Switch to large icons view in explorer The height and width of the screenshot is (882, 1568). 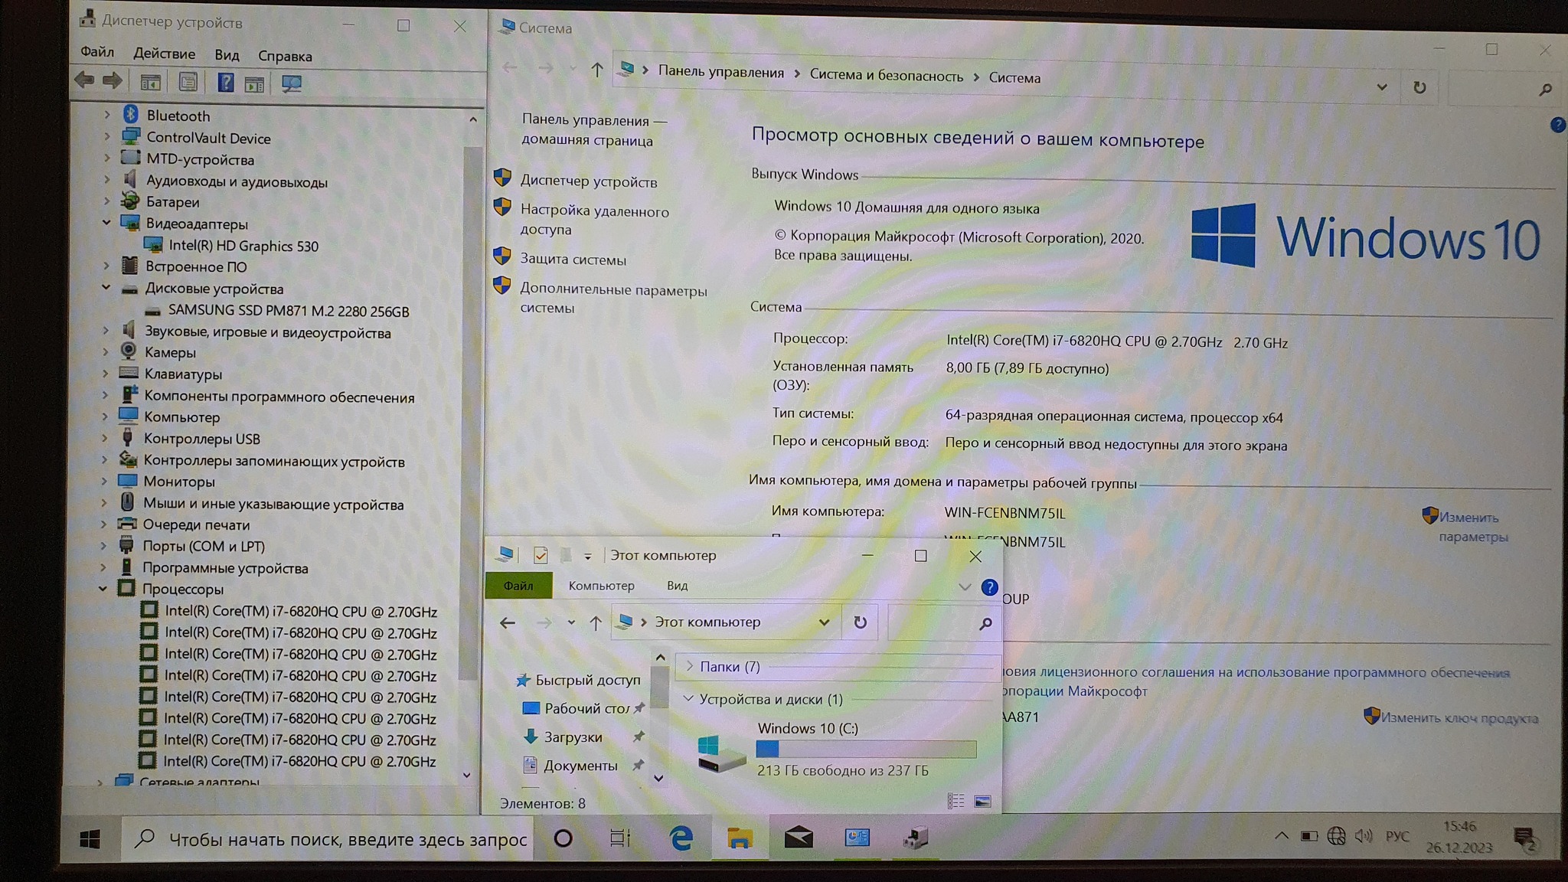pos(982,802)
